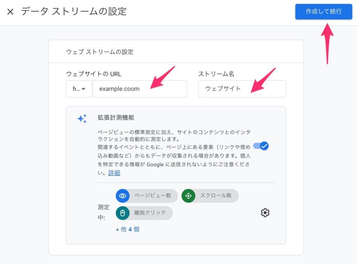Select the 離脱クリック chip label

(x=150, y=213)
